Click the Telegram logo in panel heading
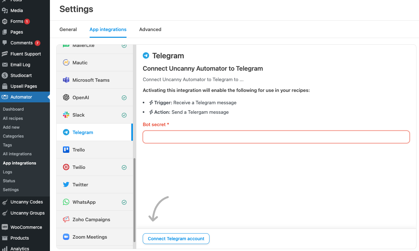419x251 pixels. click(x=146, y=56)
